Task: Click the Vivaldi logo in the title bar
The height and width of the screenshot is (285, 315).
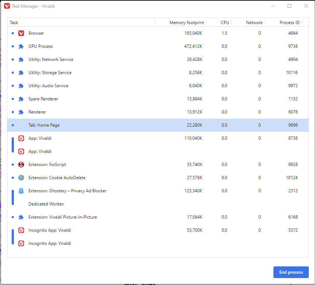Action: (7, 6)
